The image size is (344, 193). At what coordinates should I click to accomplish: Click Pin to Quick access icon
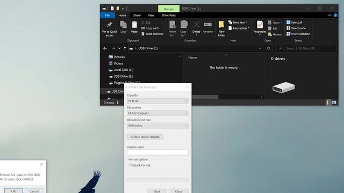[110, 25]
